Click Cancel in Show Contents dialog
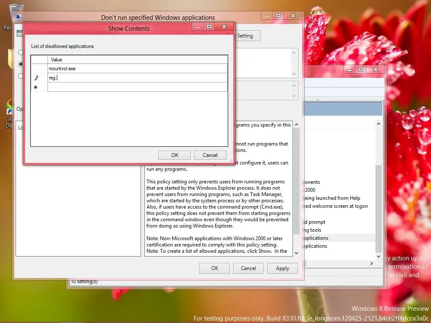Image resolution: width=431 pixels, height=323 pixels. pos(210,155)
